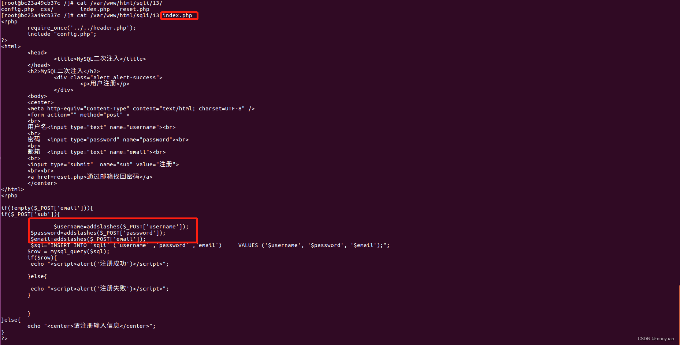The image size is (680, 345).
Task: Click the echo alert('注册失败') line
Action: coord(100,289)
